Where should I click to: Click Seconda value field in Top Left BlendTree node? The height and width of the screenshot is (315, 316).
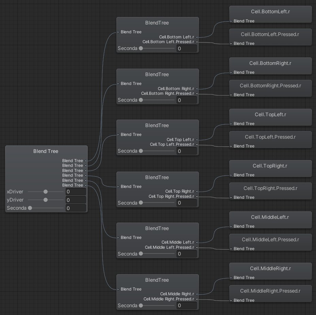pos(187,151)
